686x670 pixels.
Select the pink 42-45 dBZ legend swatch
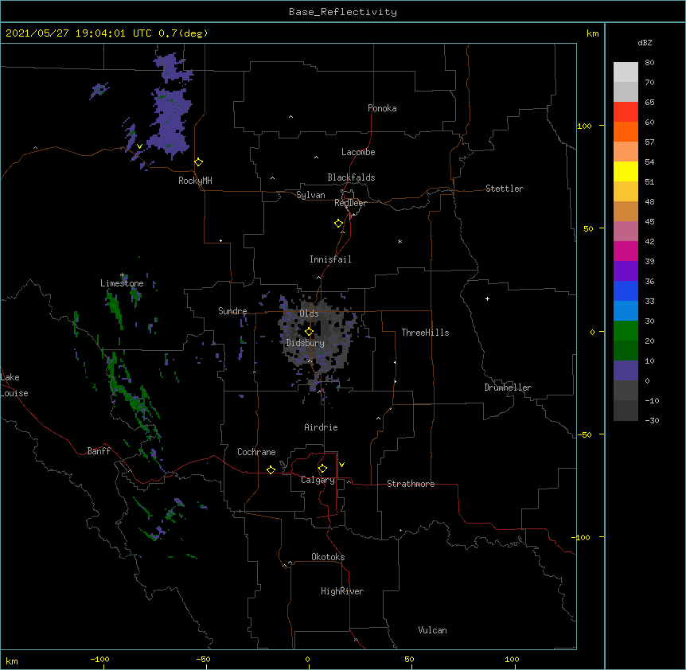click(x=626, y=232)
